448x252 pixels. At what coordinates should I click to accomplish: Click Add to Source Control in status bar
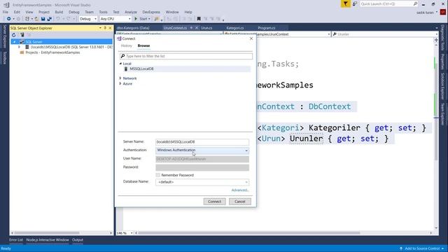pyautogui.click(x=422, y=248)
